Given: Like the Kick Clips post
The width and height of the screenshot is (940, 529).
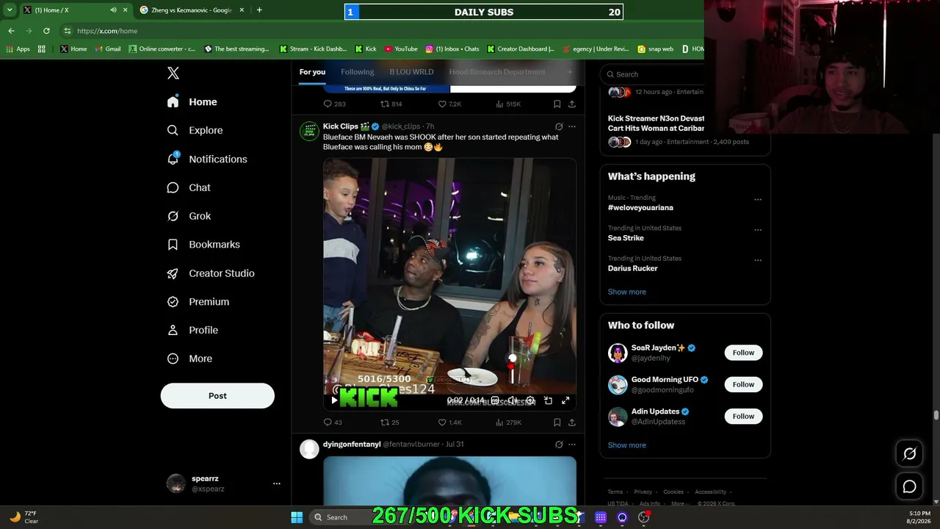Looking at the screenshot, I should click(x=449, y=422).
